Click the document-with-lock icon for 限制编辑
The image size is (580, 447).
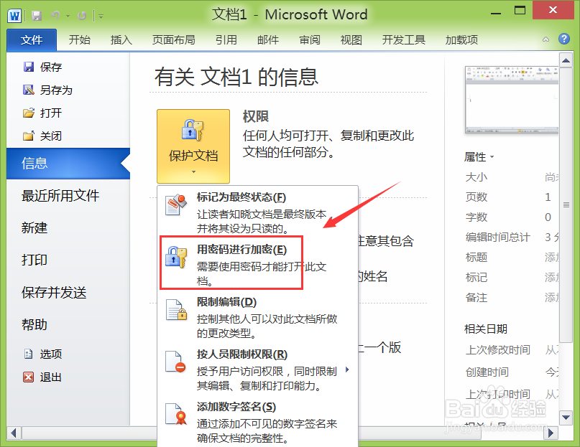coord(176,309)
